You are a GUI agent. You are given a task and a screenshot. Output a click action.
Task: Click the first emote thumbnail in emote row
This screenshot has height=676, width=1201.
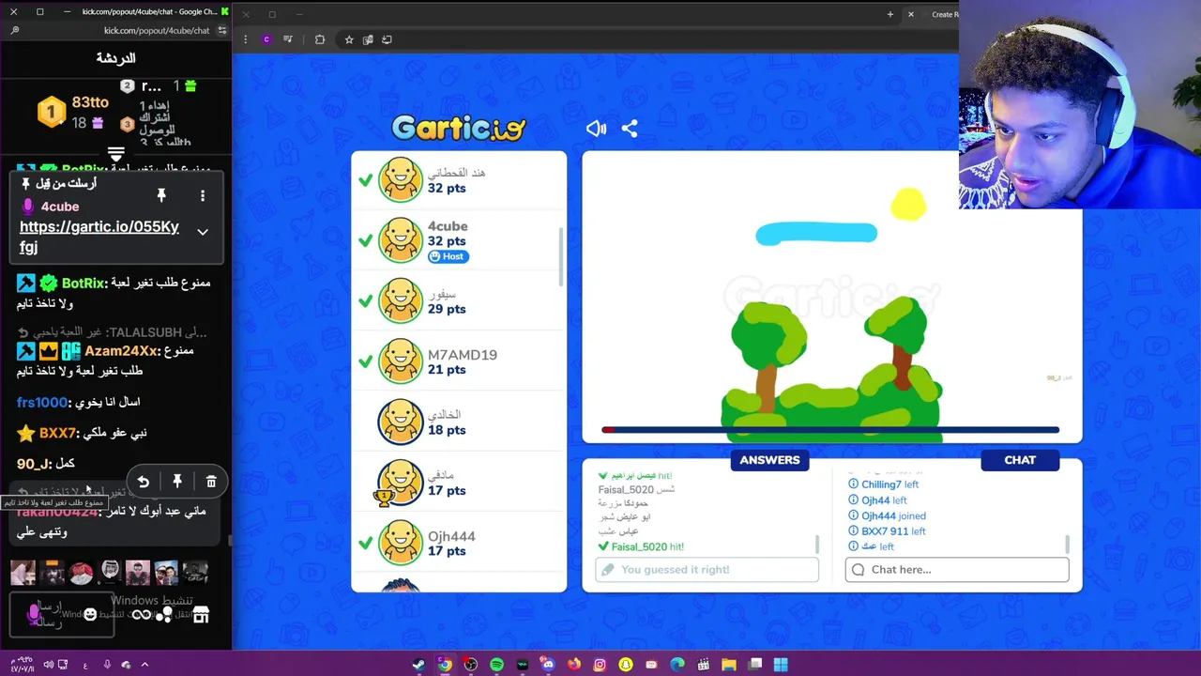tap(23, 572)
